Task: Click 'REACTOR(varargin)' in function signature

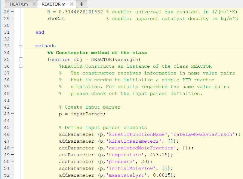Action: (116, 60)
